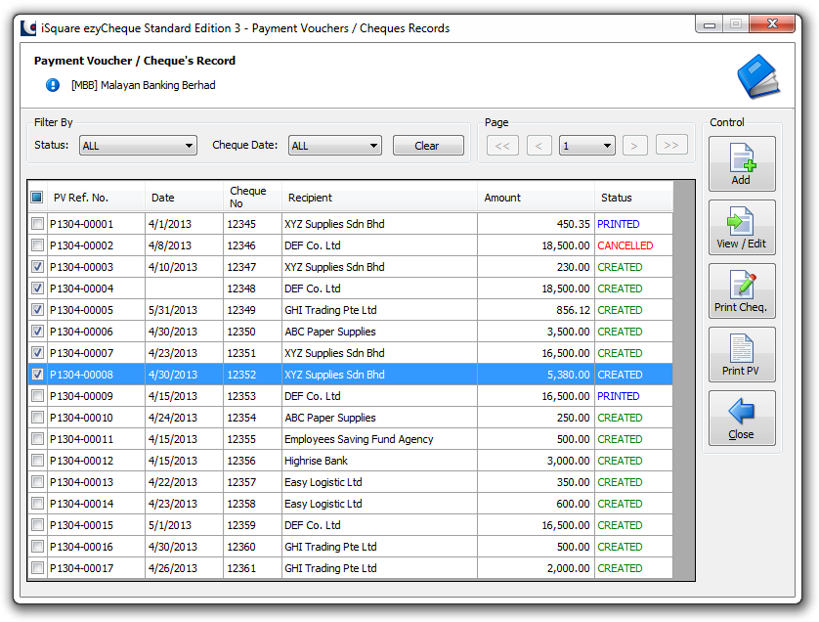Click the Close back-arrow button
819x622 pixels.
pos(742,419)
